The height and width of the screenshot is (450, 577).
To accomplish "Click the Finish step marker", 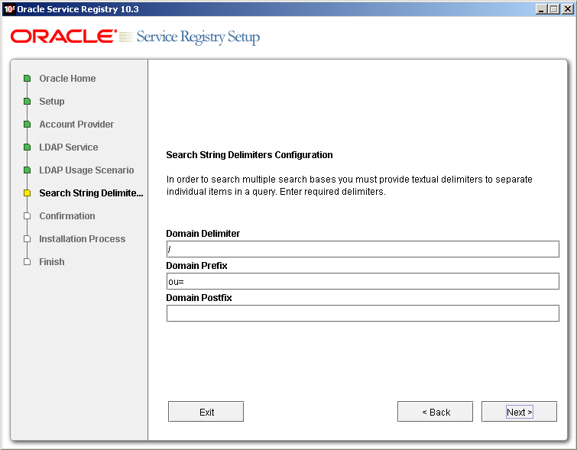I will [x=27, y=261].
